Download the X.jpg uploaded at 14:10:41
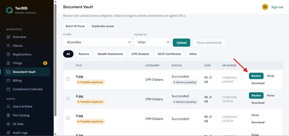 point(258,103)
